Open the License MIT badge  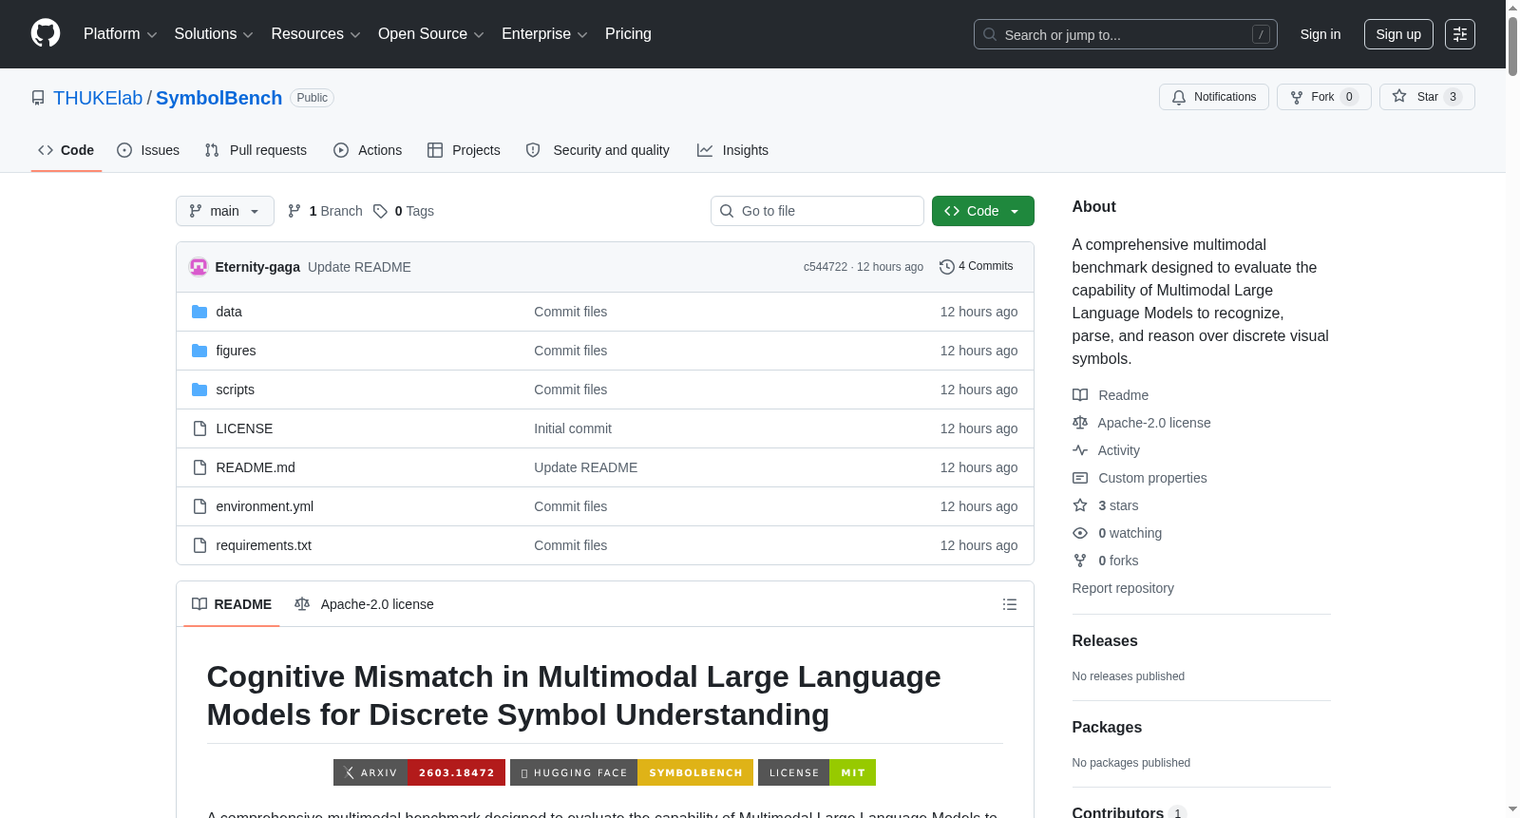pyautogui.click(x=817, y=772)
